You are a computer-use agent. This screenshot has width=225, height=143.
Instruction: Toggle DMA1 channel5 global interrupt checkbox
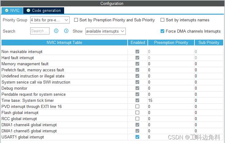137,131
